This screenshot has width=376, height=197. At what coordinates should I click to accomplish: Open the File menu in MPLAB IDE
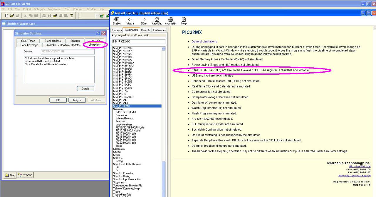click(4, 9)
